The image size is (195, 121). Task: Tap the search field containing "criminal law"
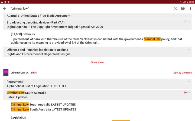pyautogui.click(x=89, y=8)
